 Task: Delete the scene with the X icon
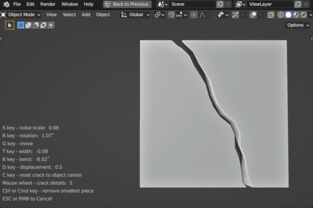228,4
